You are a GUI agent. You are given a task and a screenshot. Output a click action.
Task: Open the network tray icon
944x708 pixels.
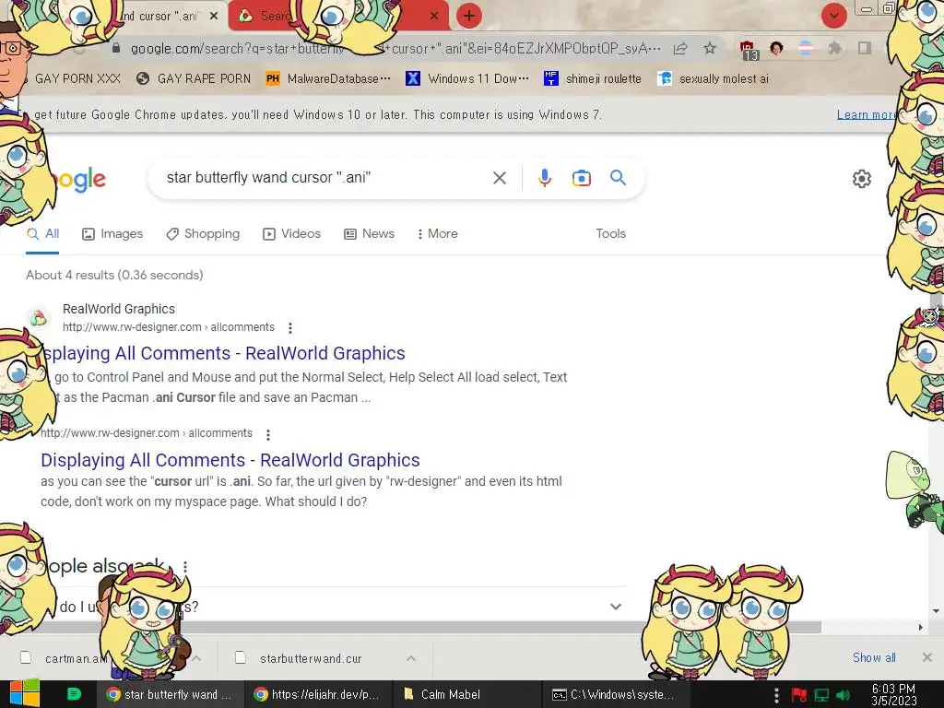click(821, 695)
